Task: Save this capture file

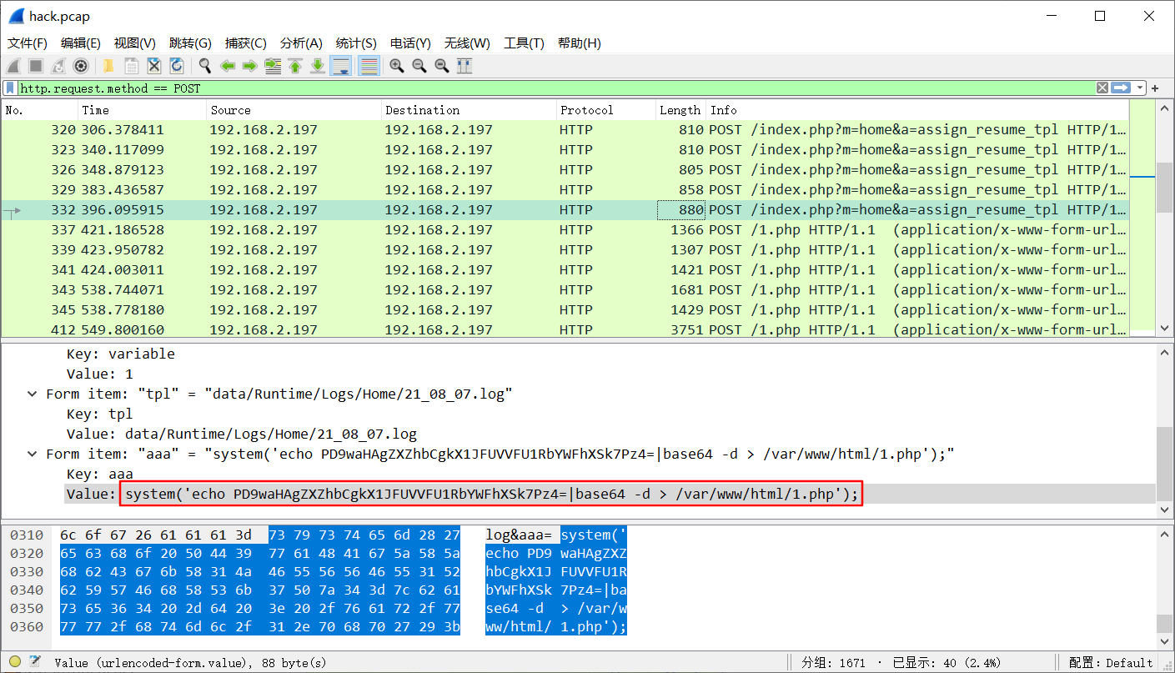Action: pos(131,66)
